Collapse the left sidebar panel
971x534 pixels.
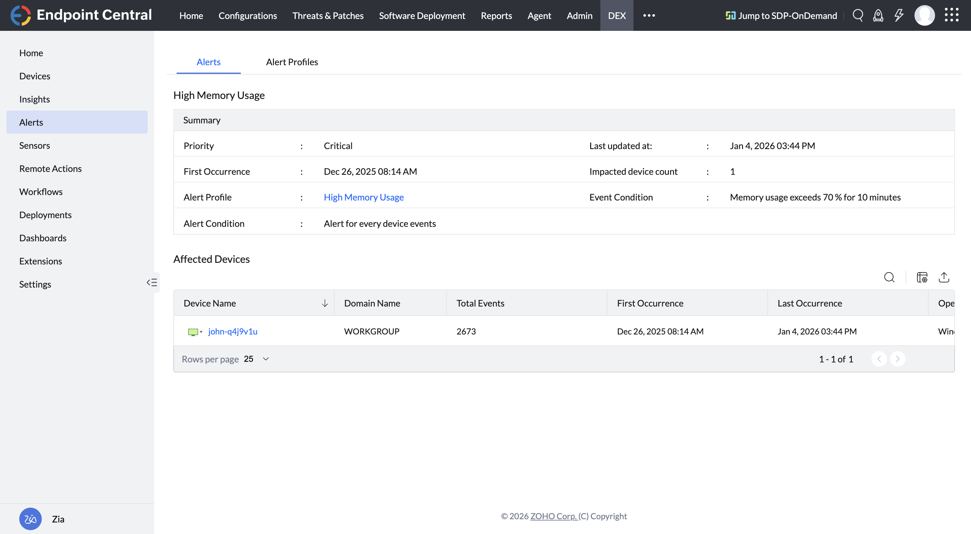pyautogui.click(x=152, y=282)
